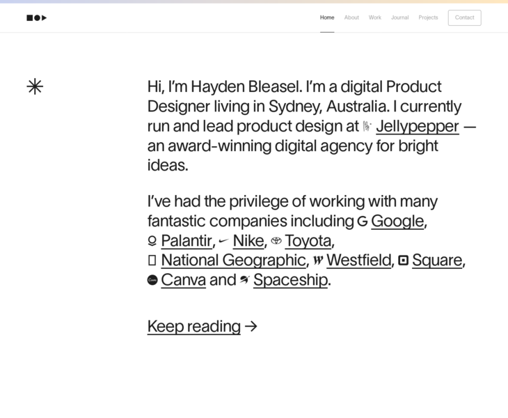Click the Canva round logo icon
Image resolution: width=508 pixels, height=418 pixels.
coord(152,280)
